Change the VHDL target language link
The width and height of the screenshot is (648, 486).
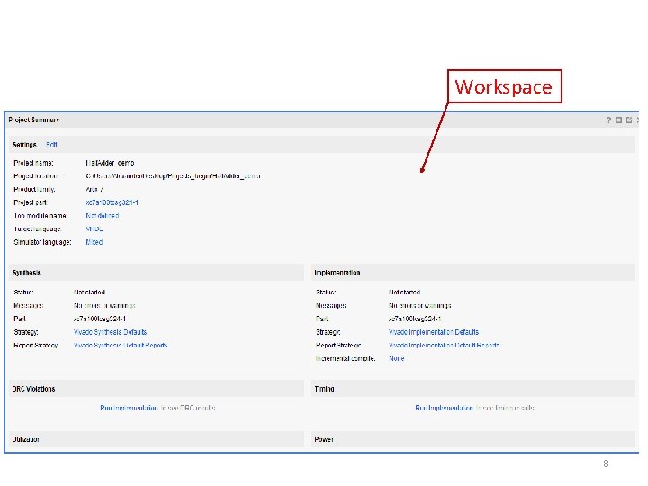pos(94,229)
